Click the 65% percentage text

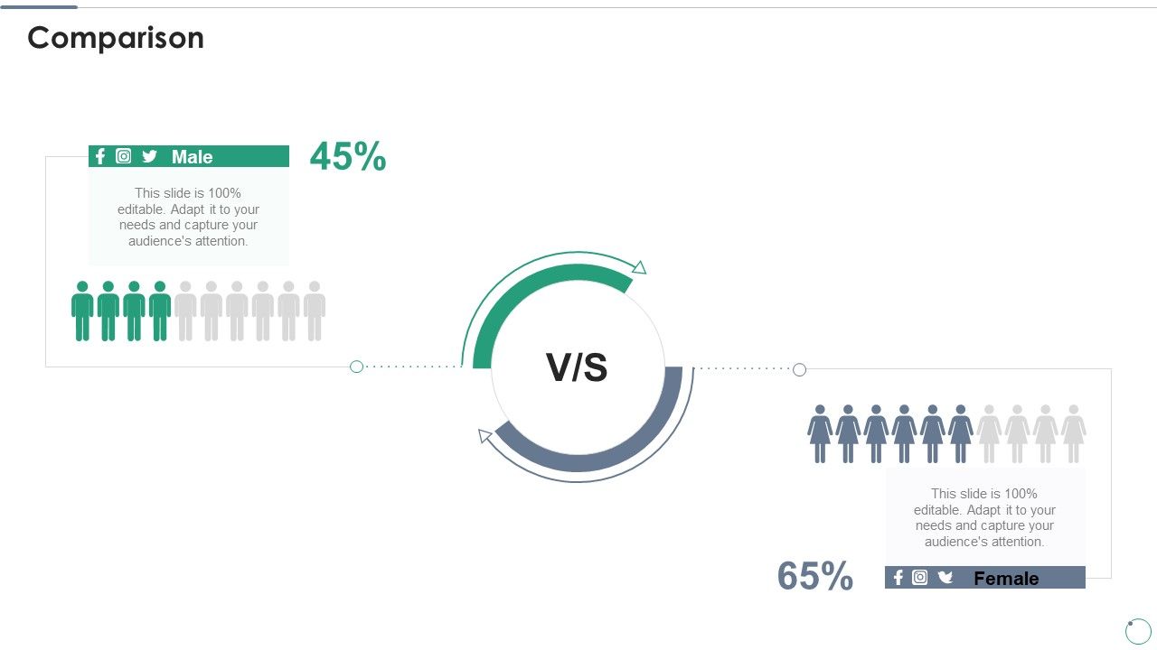tap(815, 577)
